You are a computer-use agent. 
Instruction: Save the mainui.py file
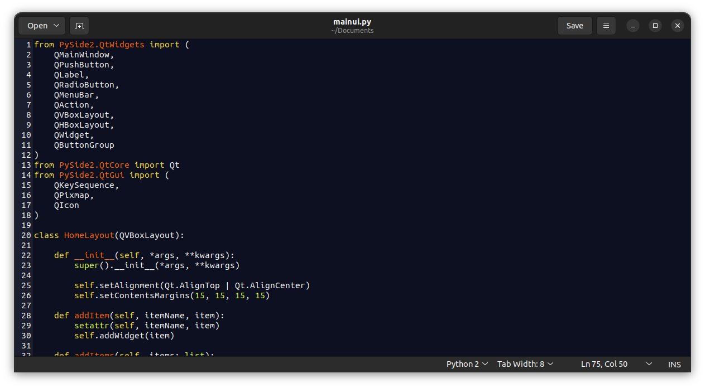(574, 26)
